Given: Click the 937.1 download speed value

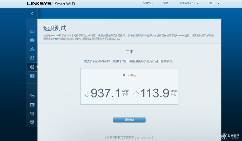Looking at the screenshot, I should 106,93.
